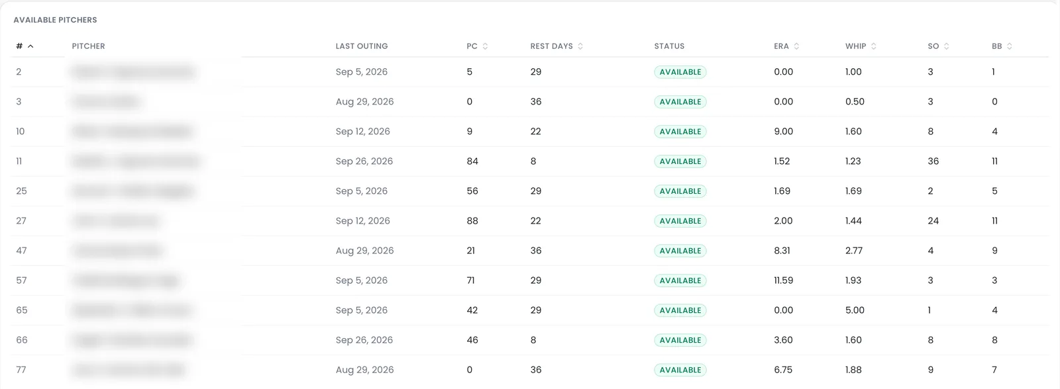Click the Available badge in row #77

680,370
